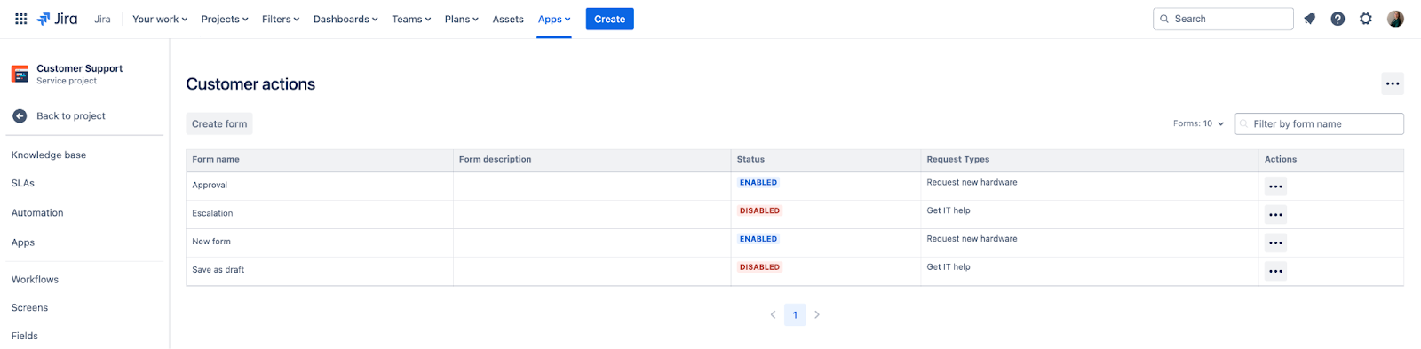The image size is (1421, 349).
Task: Open the page-level more actions ellipsis
Action: click(1393, 83)
